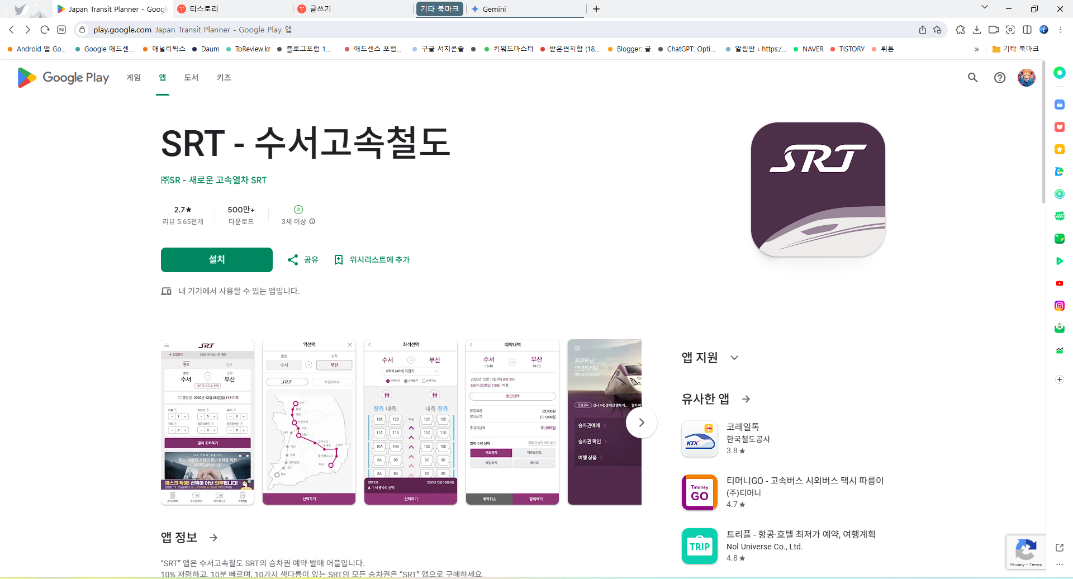This screenshot has width=1073, height=579.
Task: Go forward in browser history
Action: click(28, 30)
